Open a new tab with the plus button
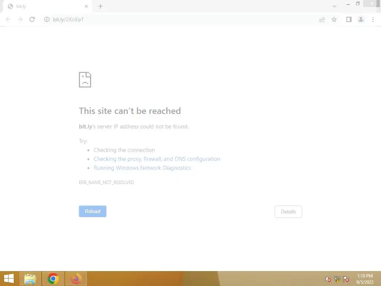 [x=100, y=6]
